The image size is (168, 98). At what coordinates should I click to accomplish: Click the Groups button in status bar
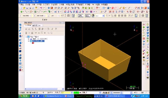point(142,93)
